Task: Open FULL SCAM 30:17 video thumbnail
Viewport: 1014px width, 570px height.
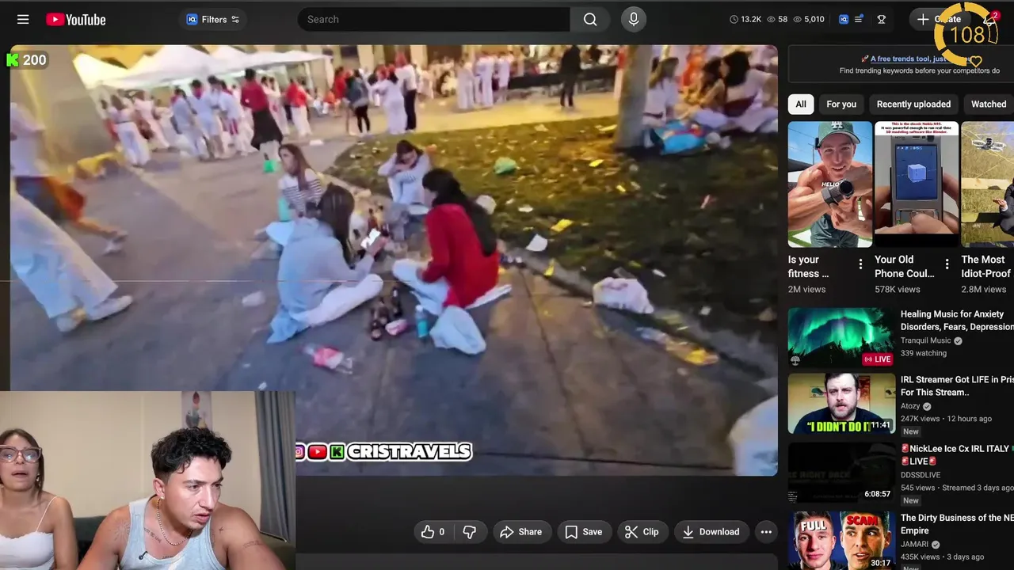Action: coord(841,541)
